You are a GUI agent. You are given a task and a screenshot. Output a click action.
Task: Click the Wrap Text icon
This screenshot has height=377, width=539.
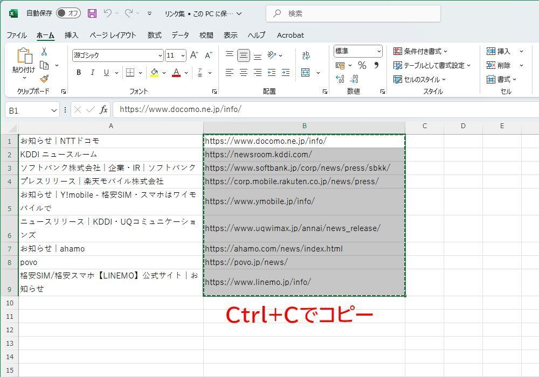306,55
